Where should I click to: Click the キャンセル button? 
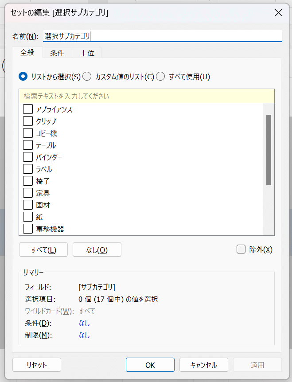(203, 365)
